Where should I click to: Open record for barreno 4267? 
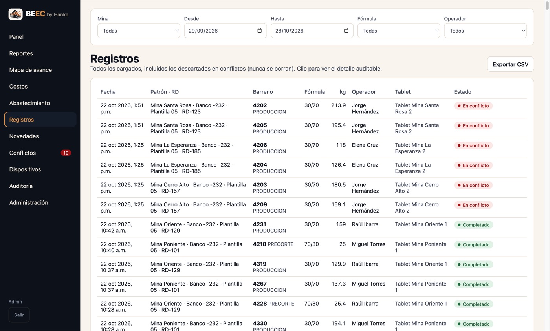tap(312, 287)
